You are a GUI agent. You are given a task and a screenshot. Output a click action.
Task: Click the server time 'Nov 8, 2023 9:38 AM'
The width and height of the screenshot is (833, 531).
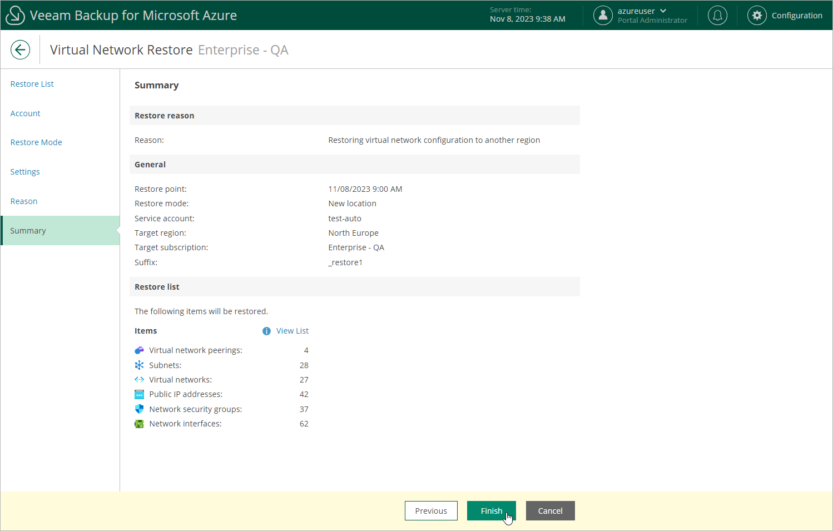click(528, 19)
